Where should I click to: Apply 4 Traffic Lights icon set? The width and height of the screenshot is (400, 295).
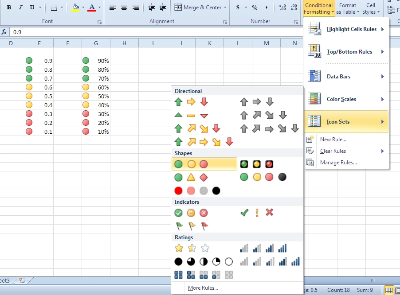263,177
